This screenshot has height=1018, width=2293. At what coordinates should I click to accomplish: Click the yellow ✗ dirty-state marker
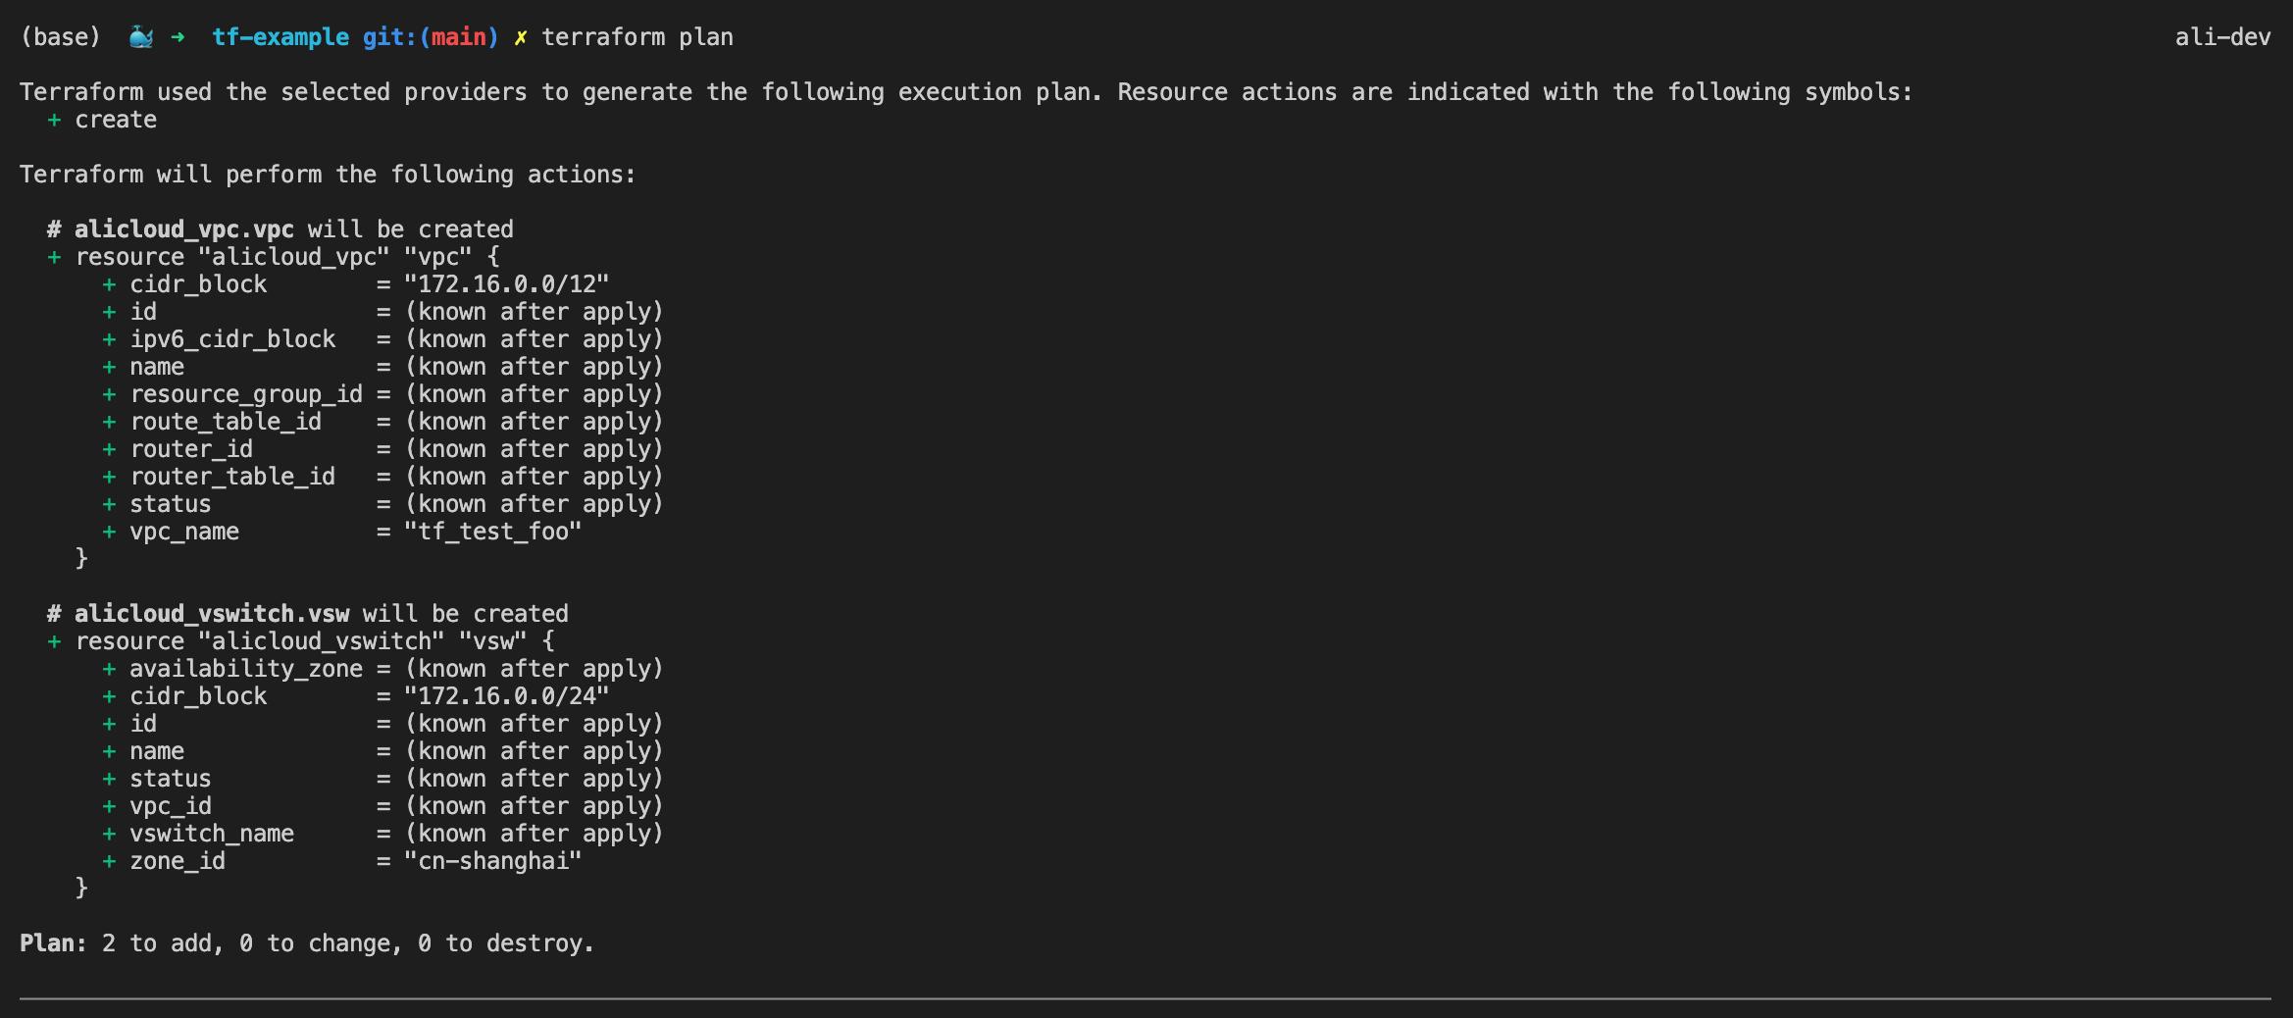(x=521, y=37)
